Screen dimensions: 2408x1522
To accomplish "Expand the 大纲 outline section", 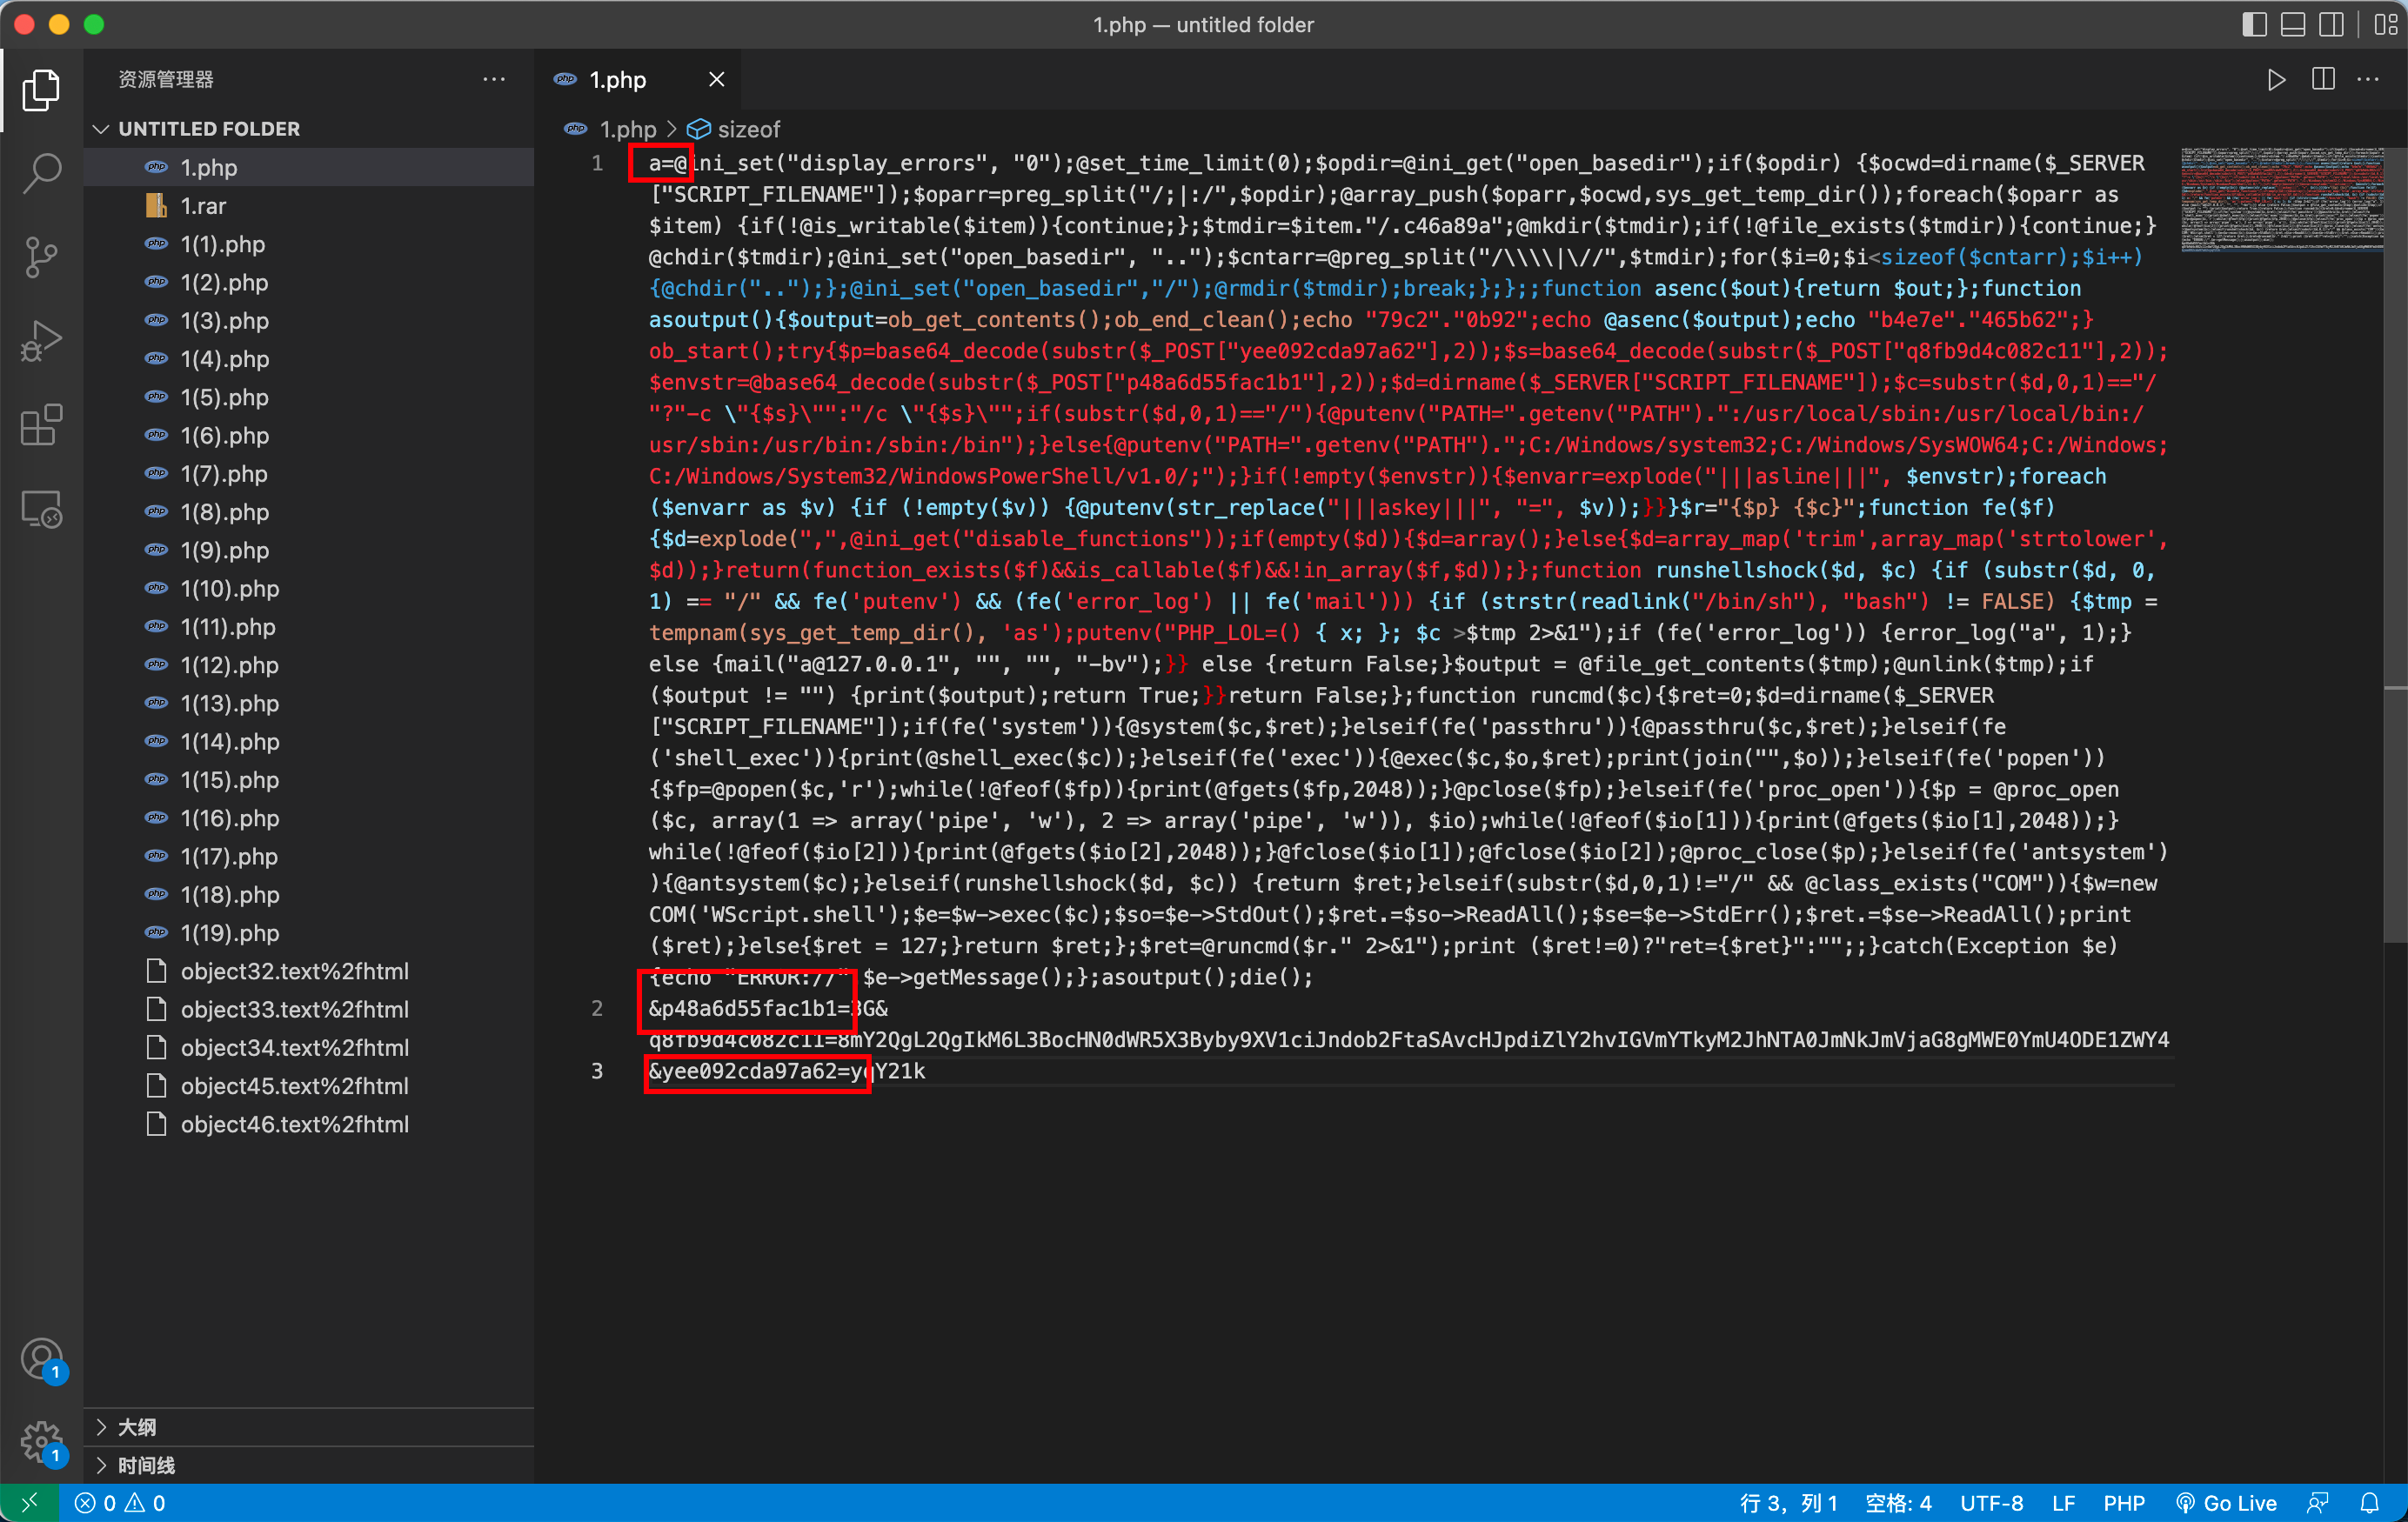I will [308, 1427].
